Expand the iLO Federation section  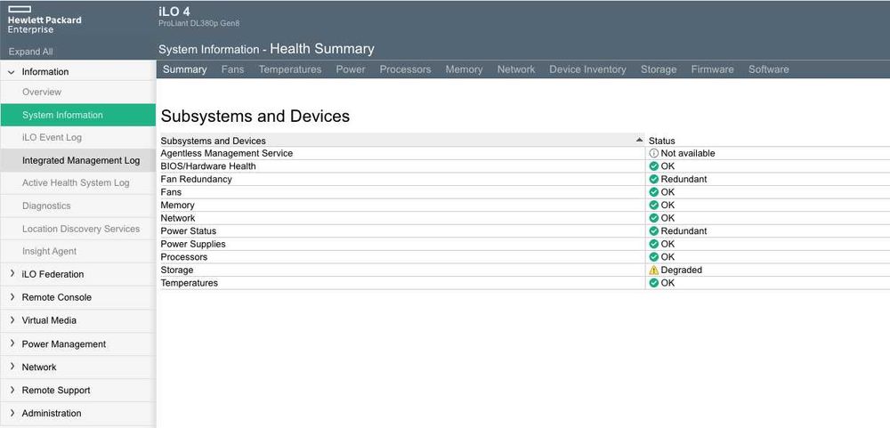click(x=12, y=274)
